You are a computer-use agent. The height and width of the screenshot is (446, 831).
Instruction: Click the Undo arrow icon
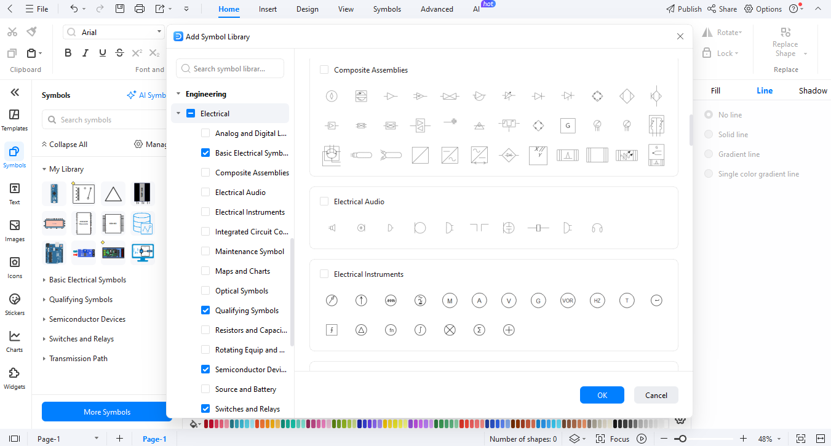point(74,9)
